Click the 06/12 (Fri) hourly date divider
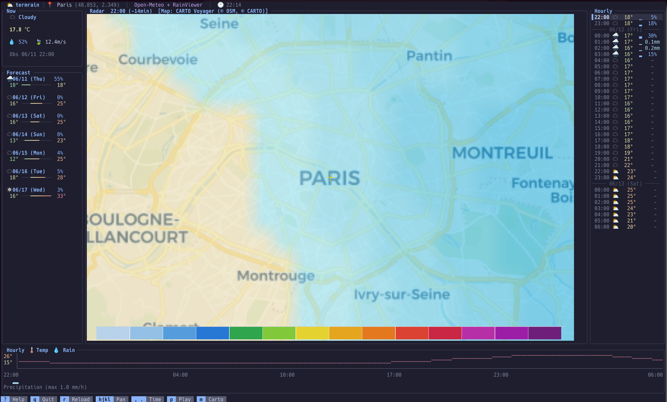 click(x=625, y=29)
